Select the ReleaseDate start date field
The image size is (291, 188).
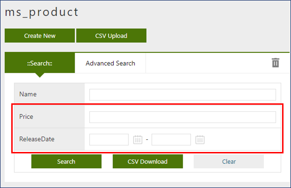point(109,140)
